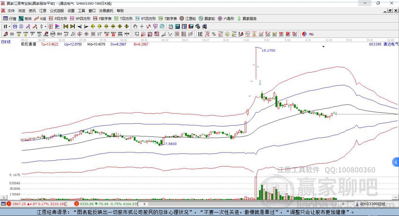The image size is (399, 216).
Task: Click the 日K线 period label
Action: pyautogui.click(x=6, y=42)
